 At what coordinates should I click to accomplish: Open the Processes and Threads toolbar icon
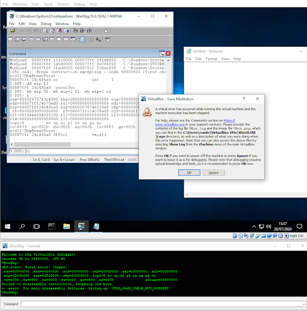[x=66, y=39]
